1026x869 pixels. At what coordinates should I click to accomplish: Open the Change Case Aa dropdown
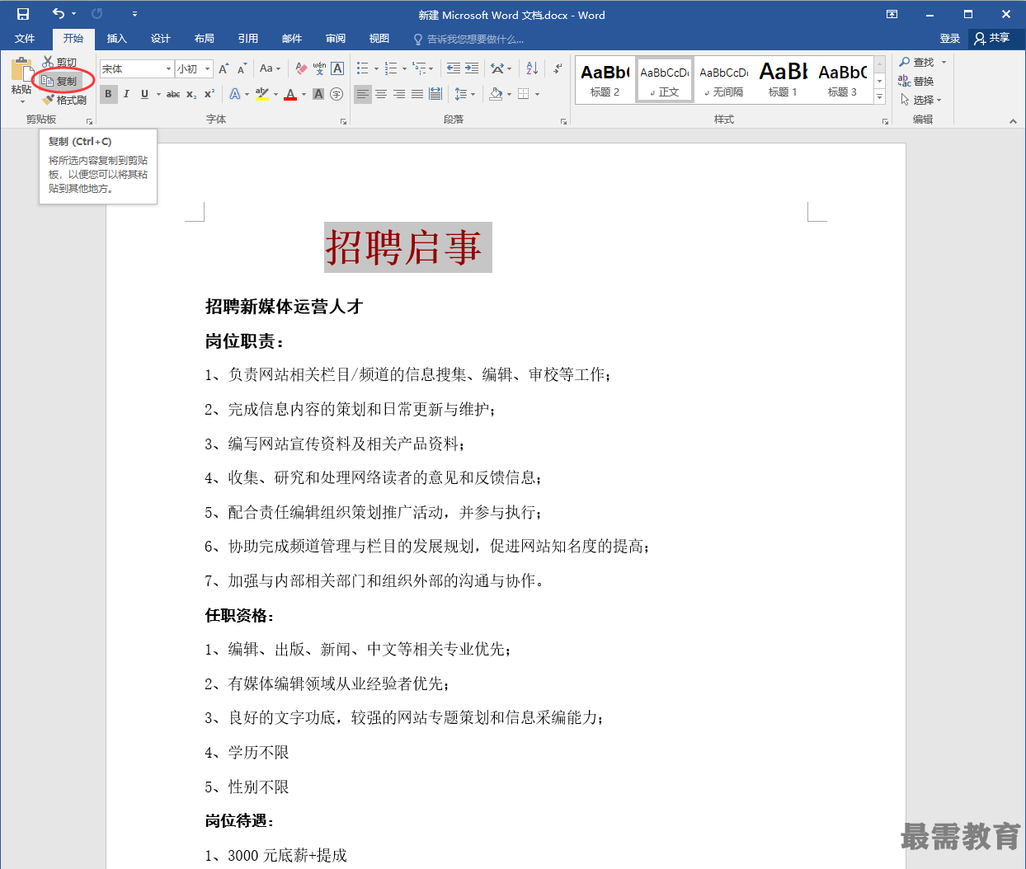[270, 68]
